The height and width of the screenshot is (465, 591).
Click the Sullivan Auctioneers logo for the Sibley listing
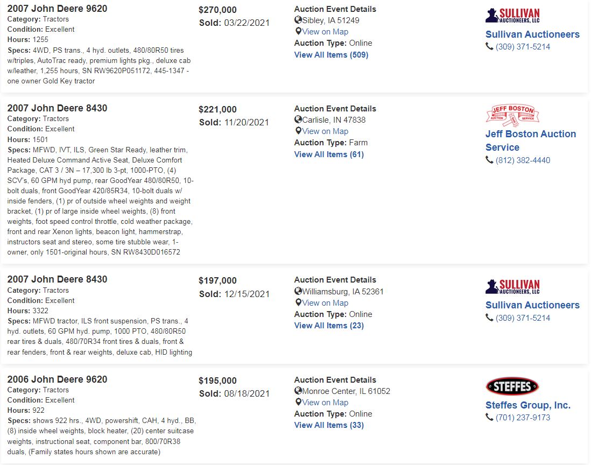[512, 16]
